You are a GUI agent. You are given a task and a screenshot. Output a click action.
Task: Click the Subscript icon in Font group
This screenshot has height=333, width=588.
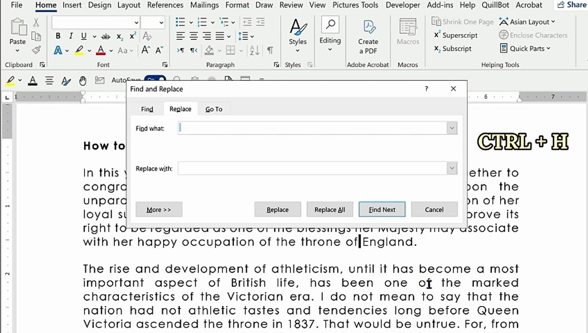pos(120,37)
